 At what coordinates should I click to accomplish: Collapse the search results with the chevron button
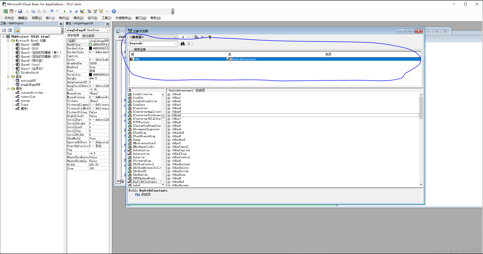pos(189,44)
